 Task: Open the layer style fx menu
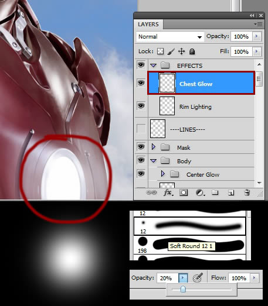[x=168, y=193]
